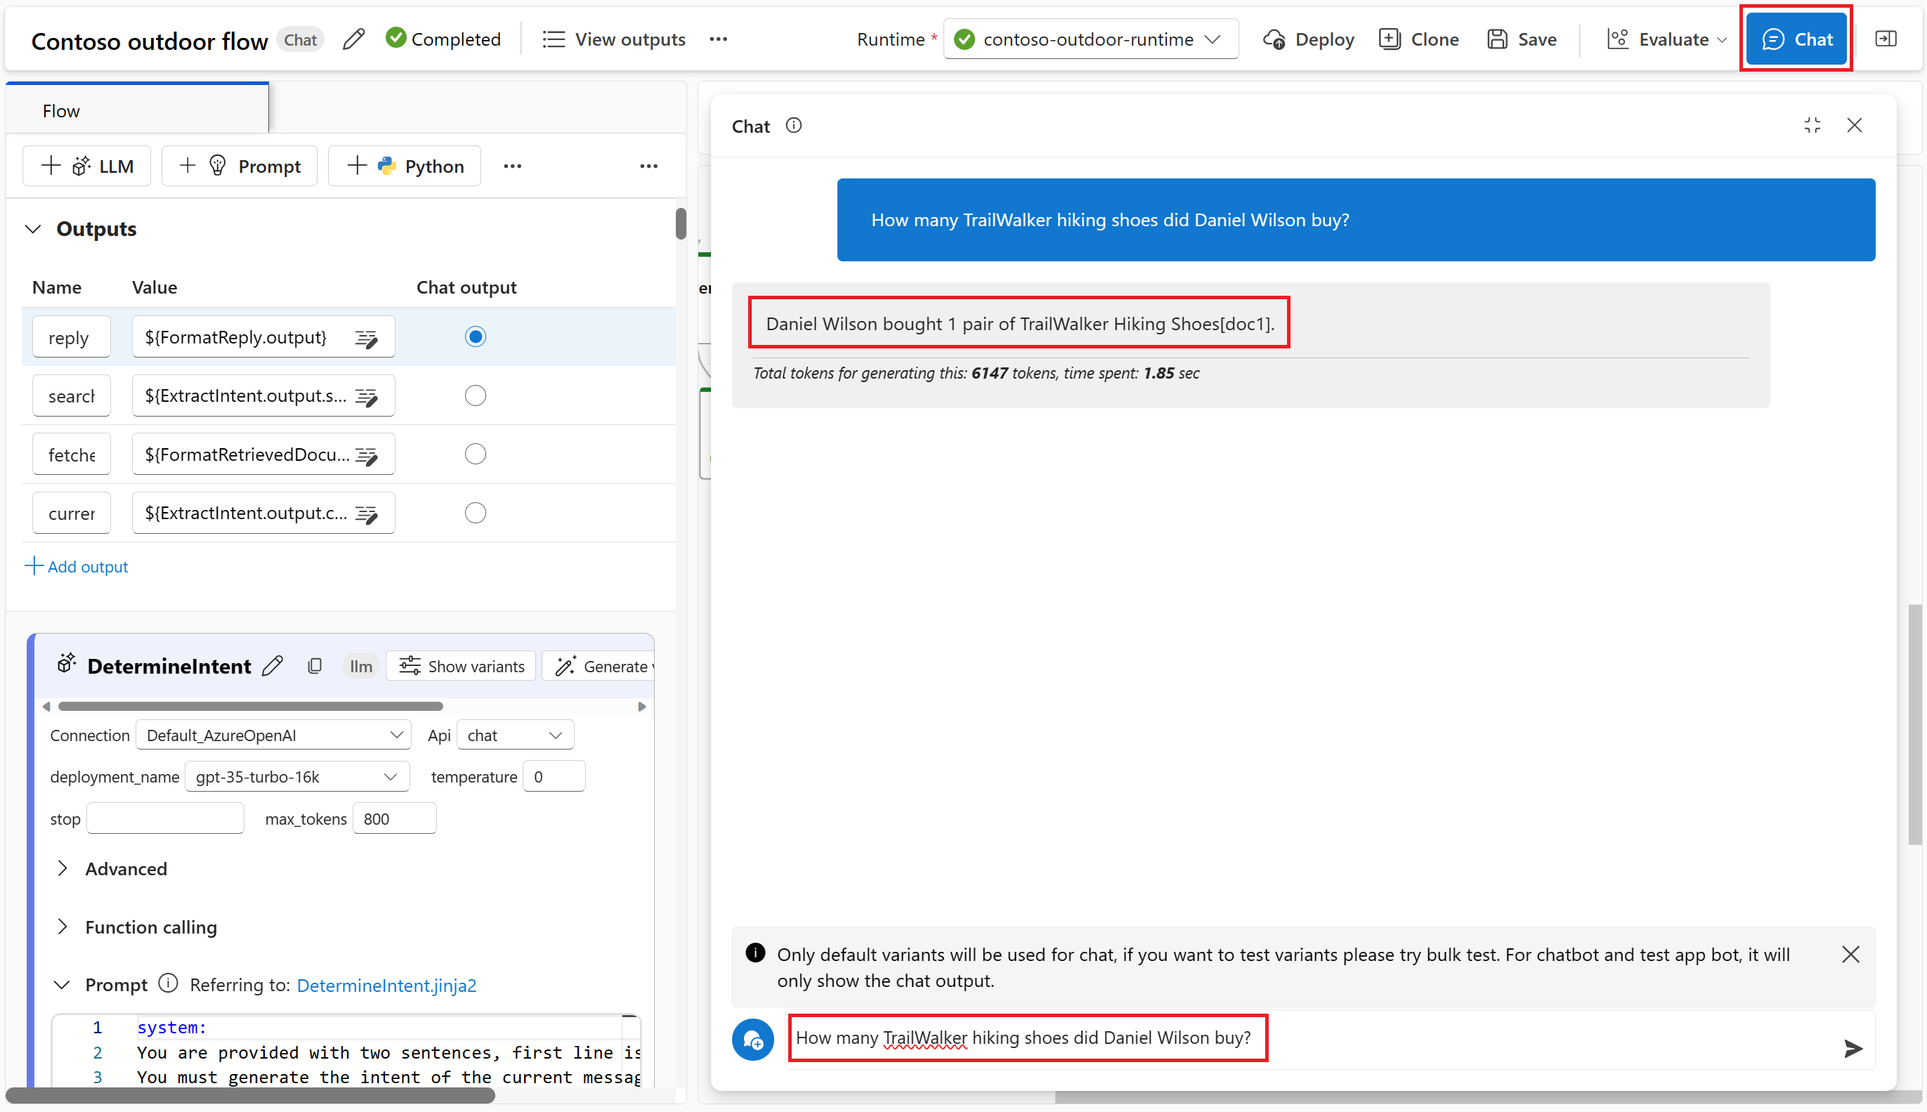
Task: Click the Deploy button
Action: pyautogui.click(x=1308, y=39)
